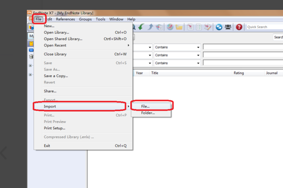Viewport: 283px width, 188px height.
Task: Click the third search term input field
Action: tap(243, 63)
